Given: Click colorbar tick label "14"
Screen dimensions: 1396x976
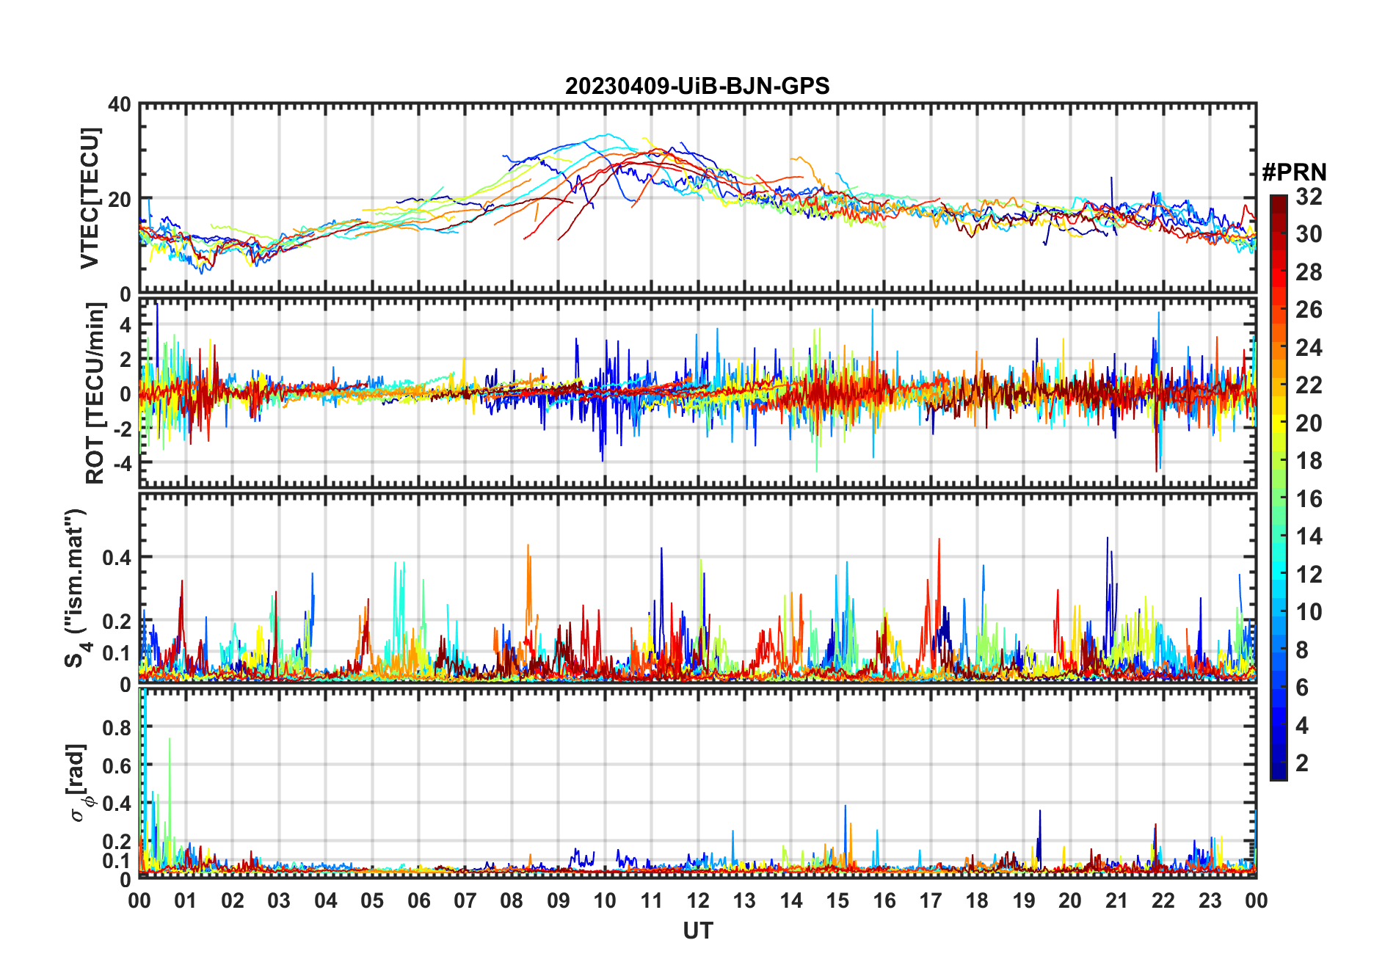Looking at the screenshot, I should [x=1309, y=536].
